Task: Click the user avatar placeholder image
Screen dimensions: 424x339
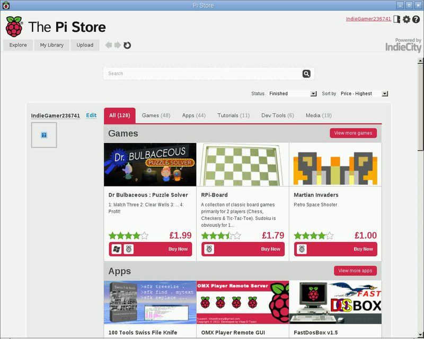Action: (44, 135)
